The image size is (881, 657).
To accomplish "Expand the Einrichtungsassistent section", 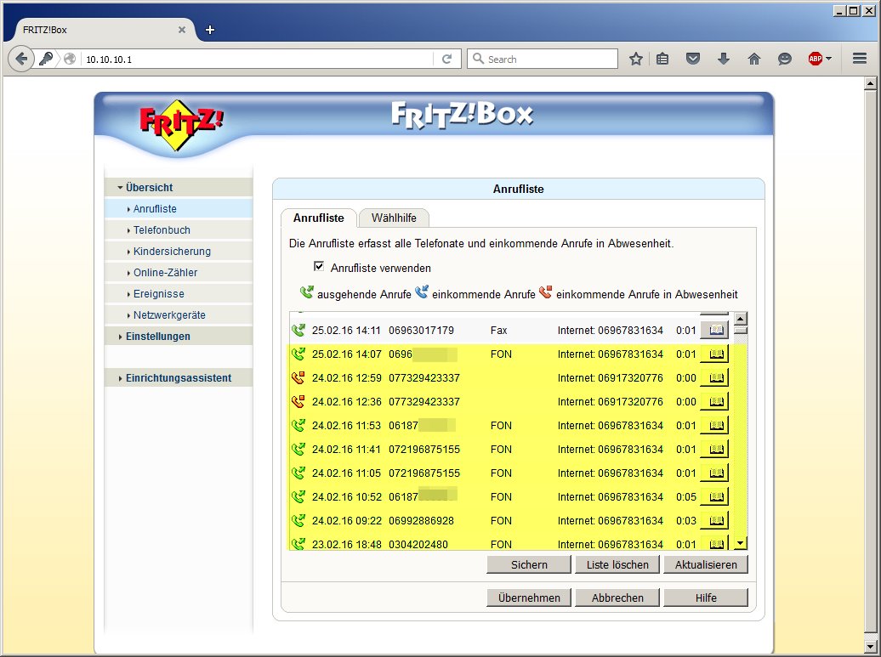I will click(x=178, y=378).
